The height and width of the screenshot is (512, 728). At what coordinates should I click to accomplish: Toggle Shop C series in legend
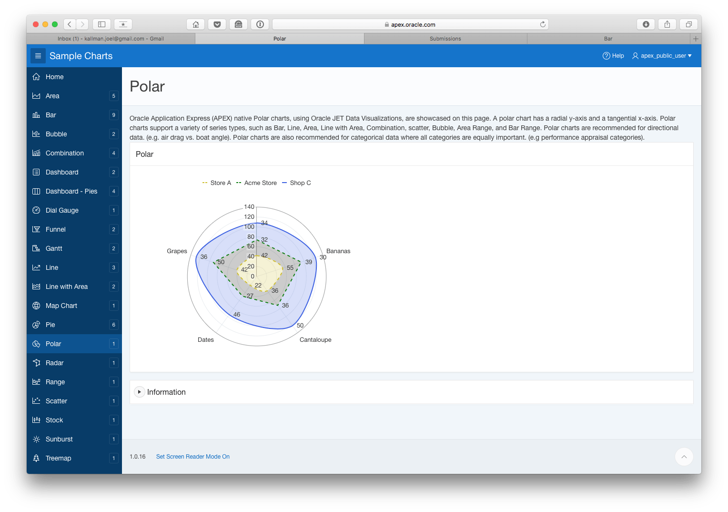(x=296, y=183)
